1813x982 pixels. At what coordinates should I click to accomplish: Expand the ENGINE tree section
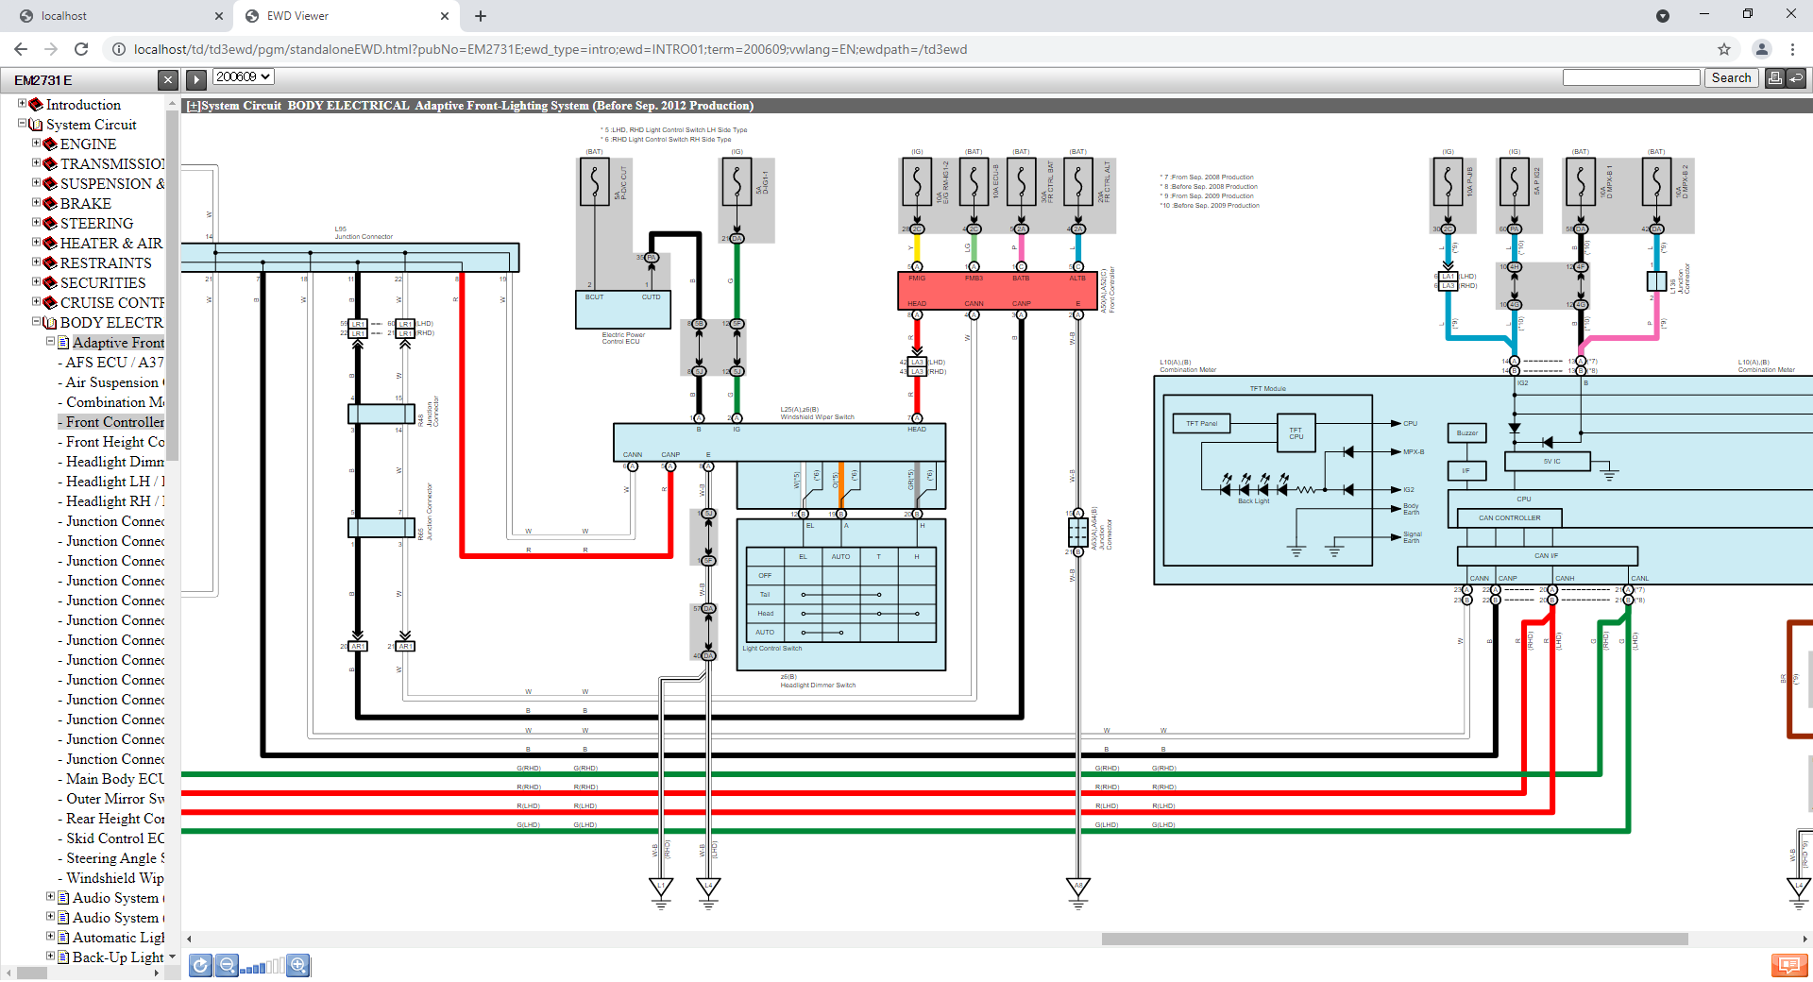pos(36,144)
